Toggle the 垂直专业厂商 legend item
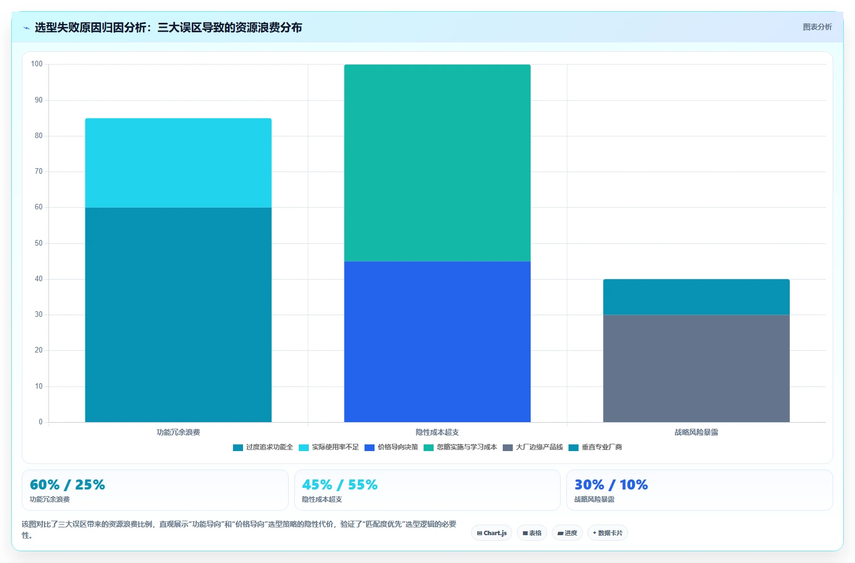This screenshot has width=855, height=563. pos(595,447)
